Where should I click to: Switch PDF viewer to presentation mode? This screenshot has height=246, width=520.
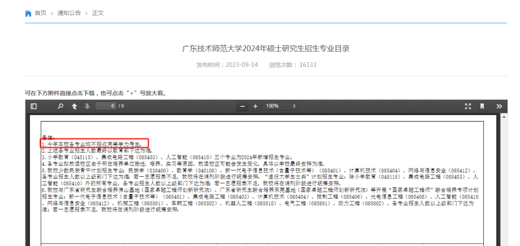(468, 106)
